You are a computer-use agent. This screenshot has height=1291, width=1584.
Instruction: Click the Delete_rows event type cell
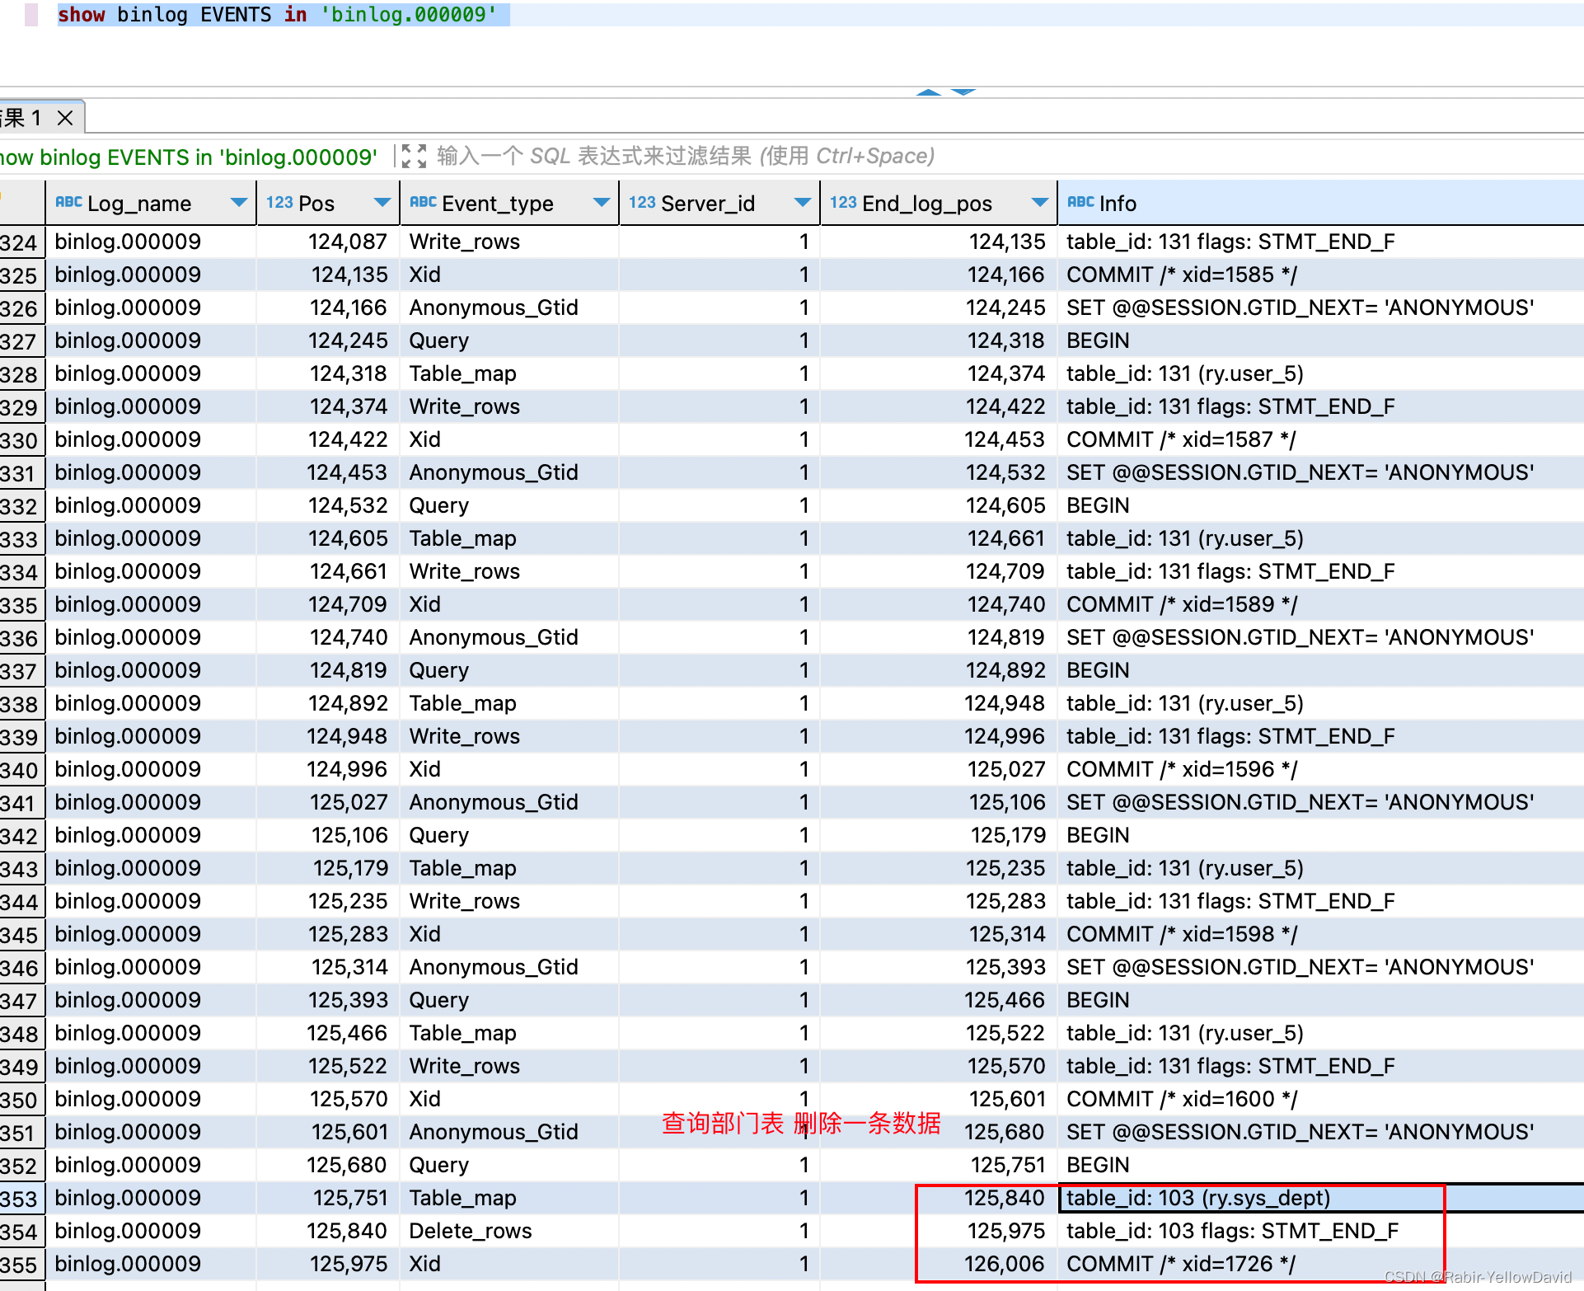(x=508, y=1231)
